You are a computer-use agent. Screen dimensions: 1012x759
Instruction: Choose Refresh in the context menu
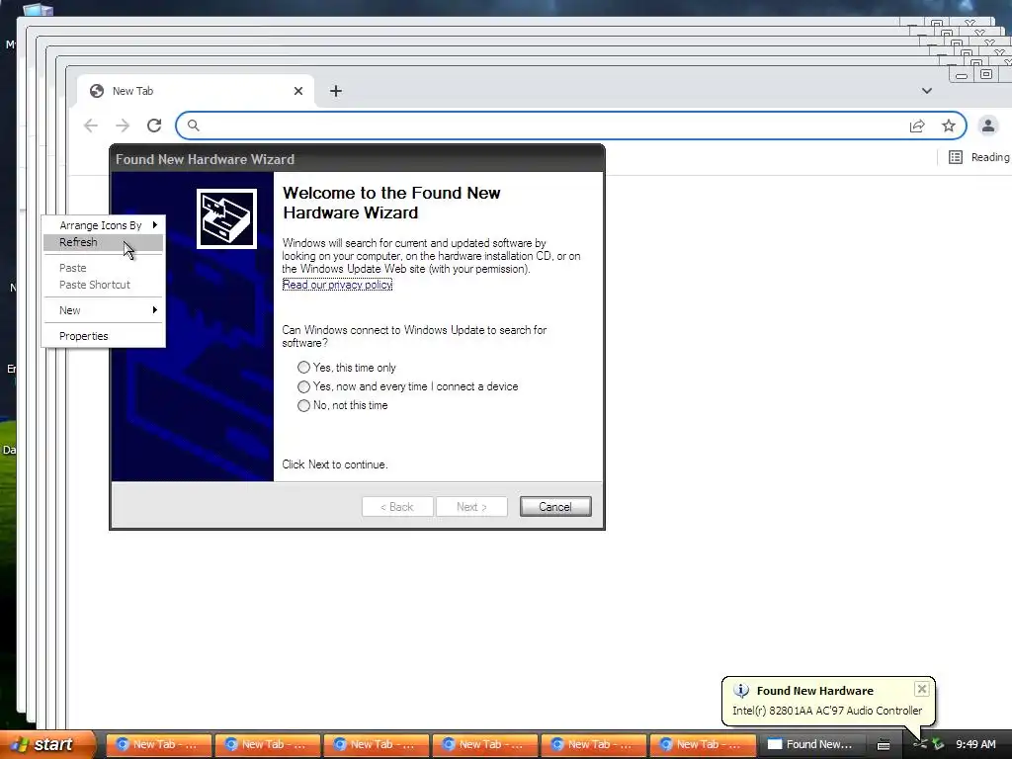(103, 242)
